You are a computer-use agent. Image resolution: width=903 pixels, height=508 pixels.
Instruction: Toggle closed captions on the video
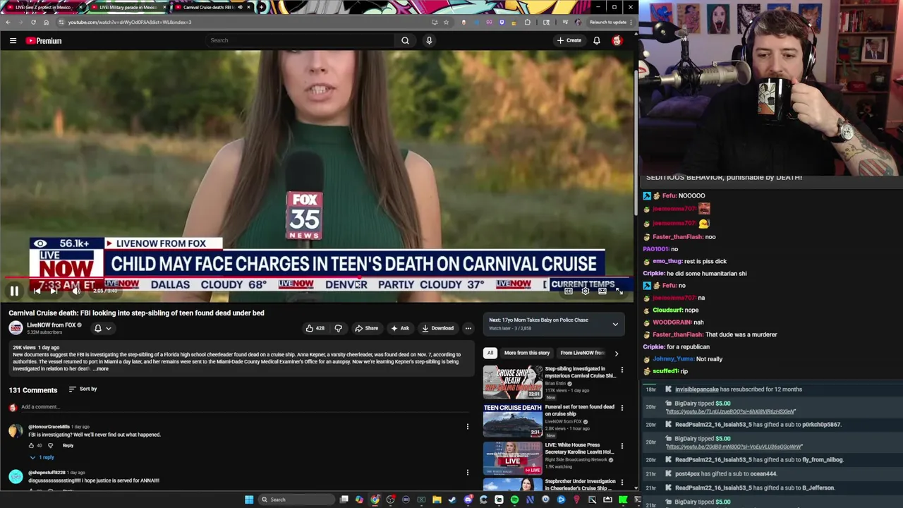(x=569, y=291)
